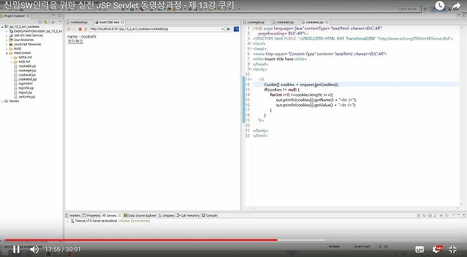Select the Insert title here browser tab
Viewport: 467px width, 257px height.
click(109, 22)
